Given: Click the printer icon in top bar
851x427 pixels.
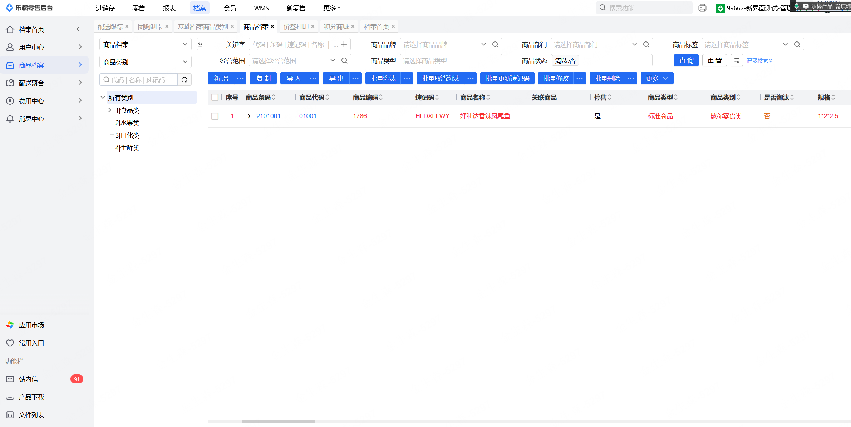Looking at the screenshot, I should pyautogui.click(x=702, y=8).
